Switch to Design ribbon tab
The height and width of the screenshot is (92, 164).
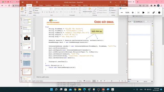click(41, 5)
